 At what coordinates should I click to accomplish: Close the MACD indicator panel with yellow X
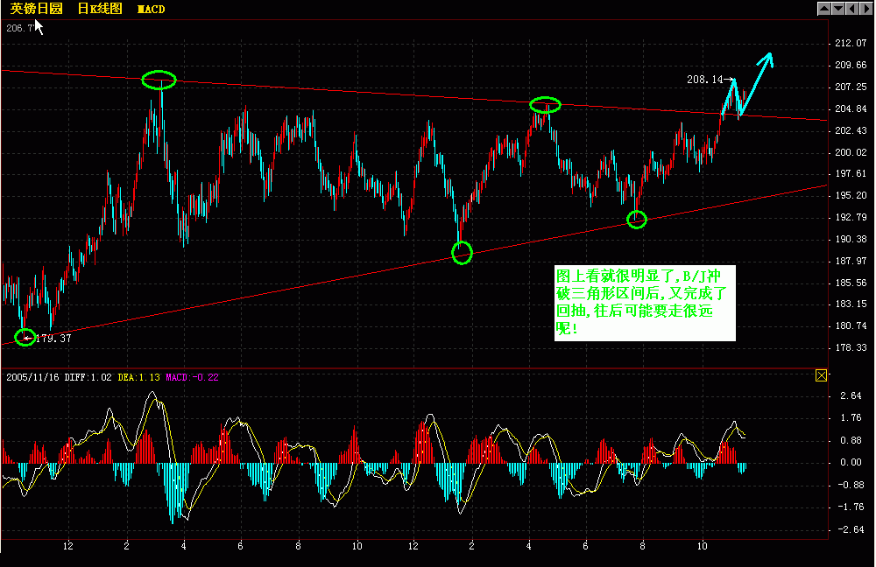(x=821, y=375)
